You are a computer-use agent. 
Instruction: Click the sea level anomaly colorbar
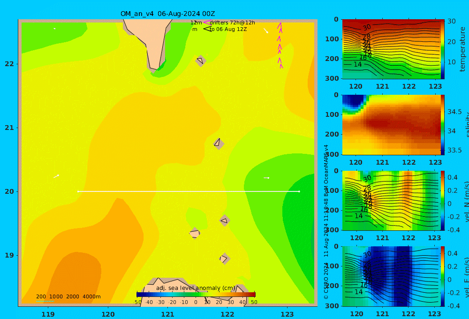[196, 295]
